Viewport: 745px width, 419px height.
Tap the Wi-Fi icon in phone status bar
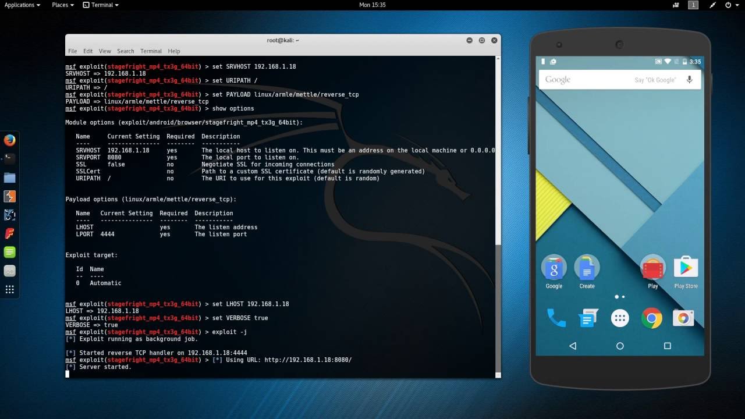point(668,61)
